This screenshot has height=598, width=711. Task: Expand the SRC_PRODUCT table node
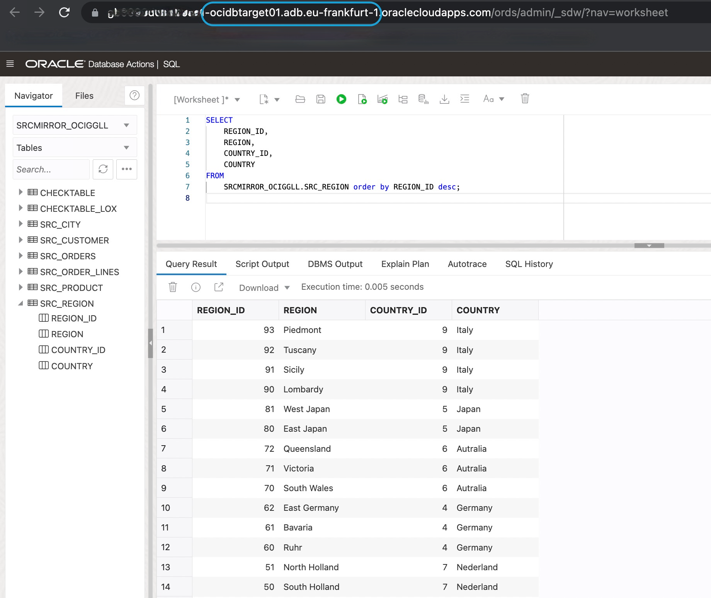[20, 287]
